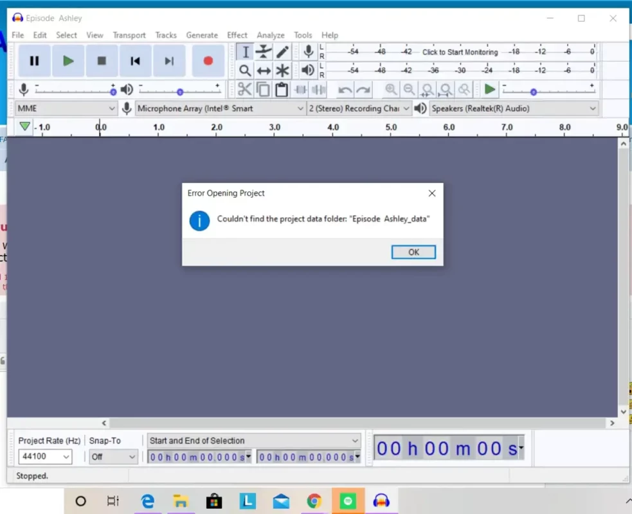Open Spotify from the taskbar
Image resolution: width=632 pixels, height=514 pixels.
(x=348, y=501)
